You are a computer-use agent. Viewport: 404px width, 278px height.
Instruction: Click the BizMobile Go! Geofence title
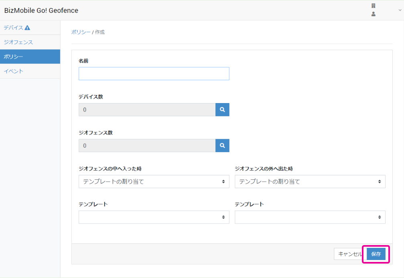(41, 10)
